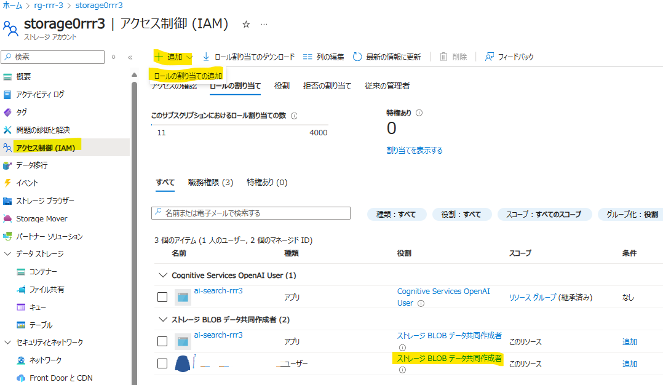Collapse the sidebar with double chevron icon

pyautogui.click(x=130, y=57)
